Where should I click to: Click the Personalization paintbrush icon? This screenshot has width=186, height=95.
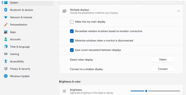click(x=6, y=25)
